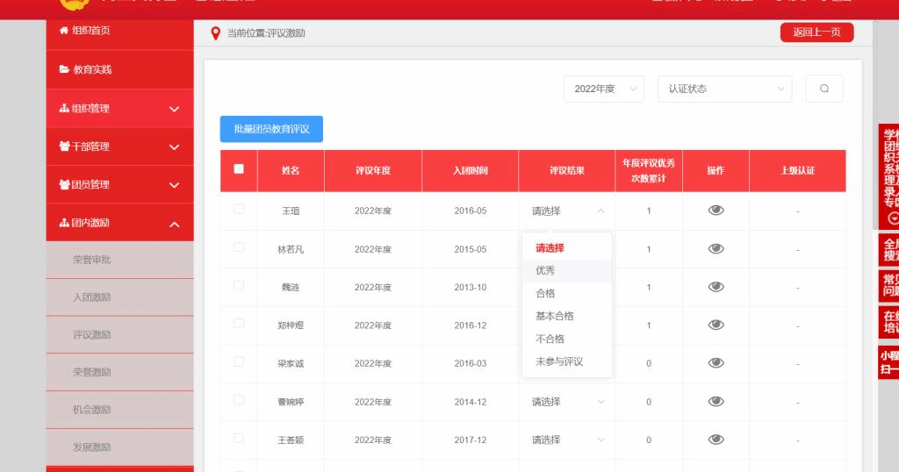Open the eye icon for 曹婉婷
This screenshot has width=899, height=472.
(x=716, y=401)
